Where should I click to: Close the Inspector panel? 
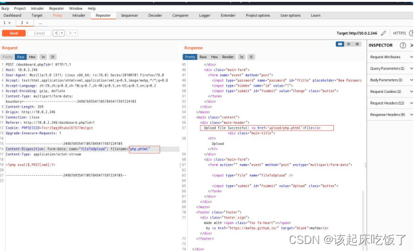coord(412,45)
